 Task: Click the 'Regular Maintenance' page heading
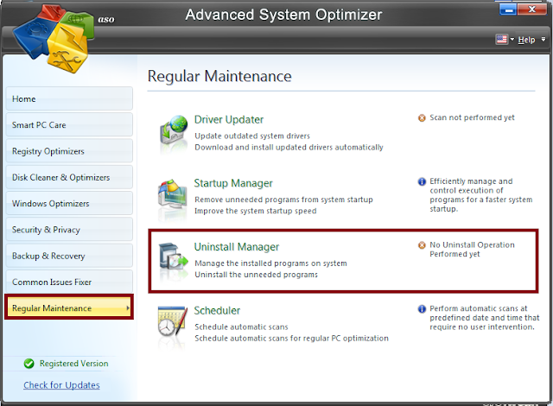tap(219, 76)
